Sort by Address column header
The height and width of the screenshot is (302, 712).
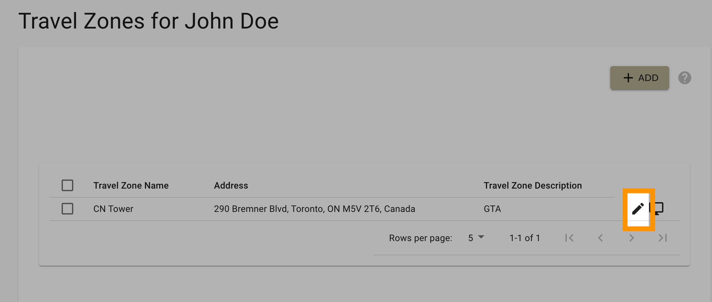point(231,185)
